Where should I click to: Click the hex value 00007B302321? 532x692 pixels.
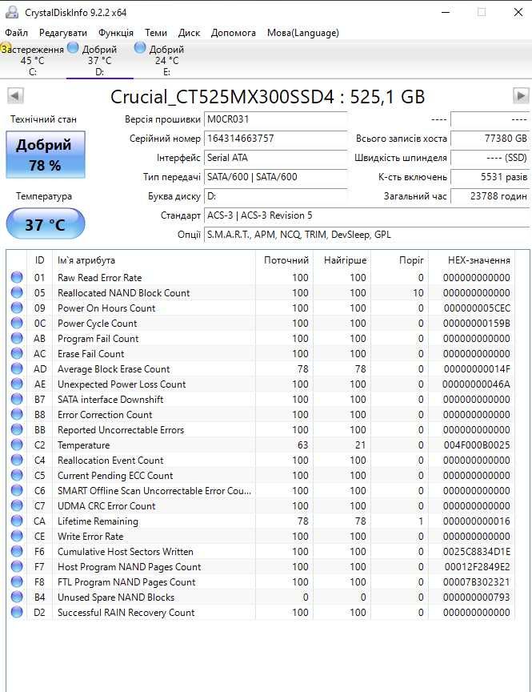[477, 581]
